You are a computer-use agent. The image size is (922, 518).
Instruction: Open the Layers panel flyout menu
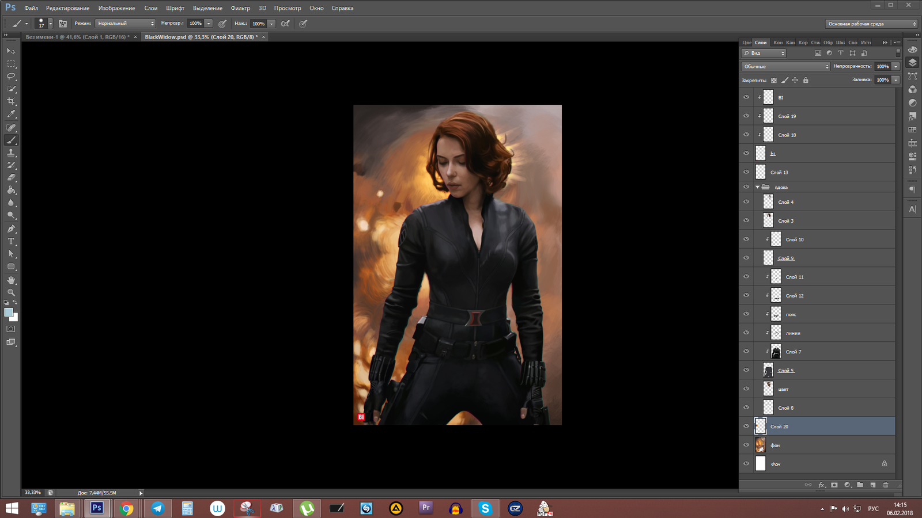[897, 43]
